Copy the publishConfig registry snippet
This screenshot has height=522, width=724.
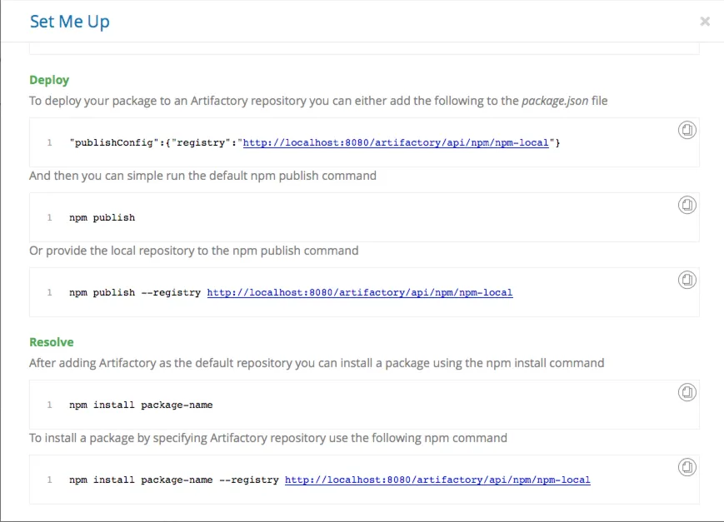tap(687, 130)
